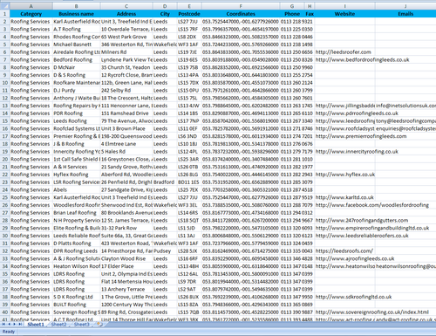
Task: Select the 13 Archery Terrace address cell
Action: coord(126,289)
